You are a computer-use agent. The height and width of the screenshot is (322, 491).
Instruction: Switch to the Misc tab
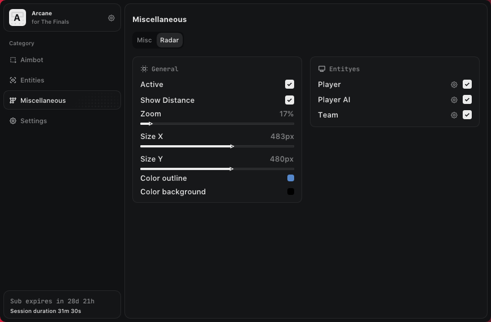click(x=144, y=40)
